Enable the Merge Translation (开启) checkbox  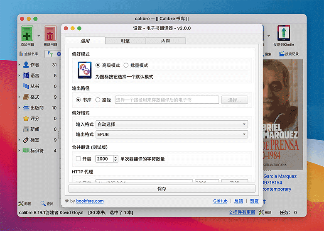(x=79, y=159)
